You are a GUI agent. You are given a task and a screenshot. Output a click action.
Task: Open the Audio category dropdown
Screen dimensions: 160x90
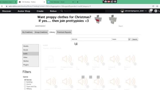tap(121, 39)
